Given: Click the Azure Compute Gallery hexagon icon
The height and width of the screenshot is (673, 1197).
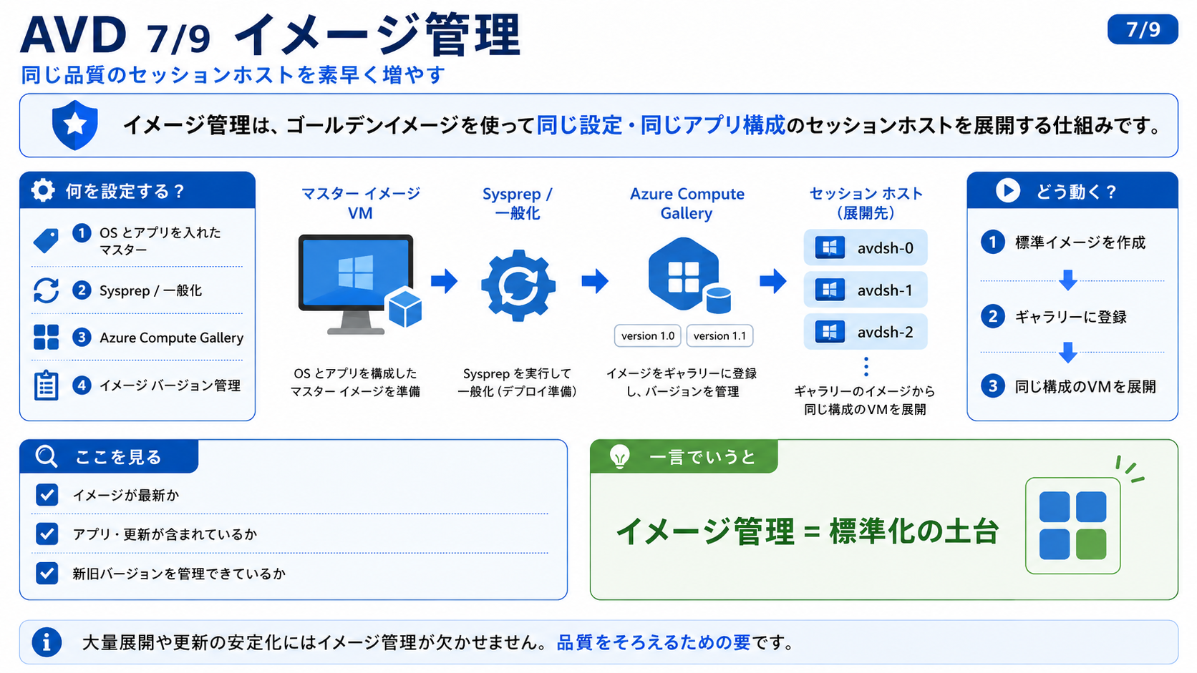Looking at the screenshot, I should click(683, 274).
